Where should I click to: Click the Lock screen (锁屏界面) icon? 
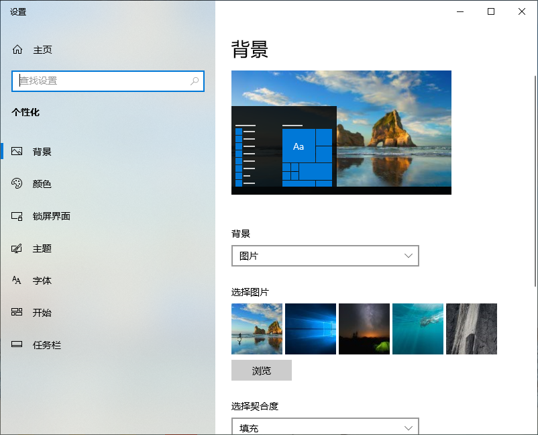(17, 215)
